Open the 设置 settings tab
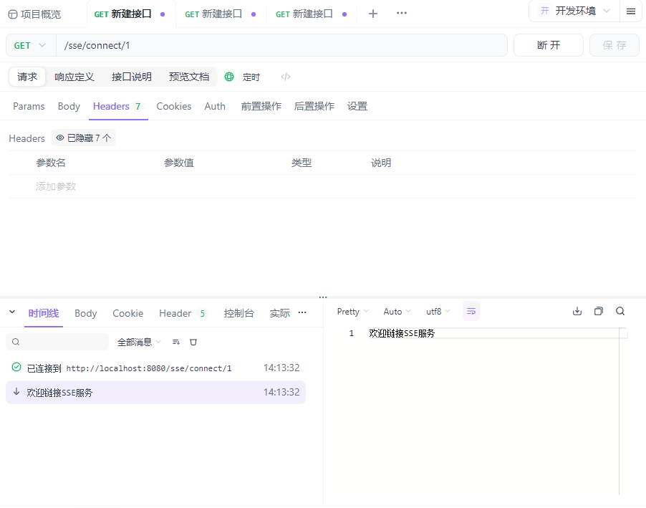Image resolution: width=646 pixels, height=508 pixels. tap(357, 106)
